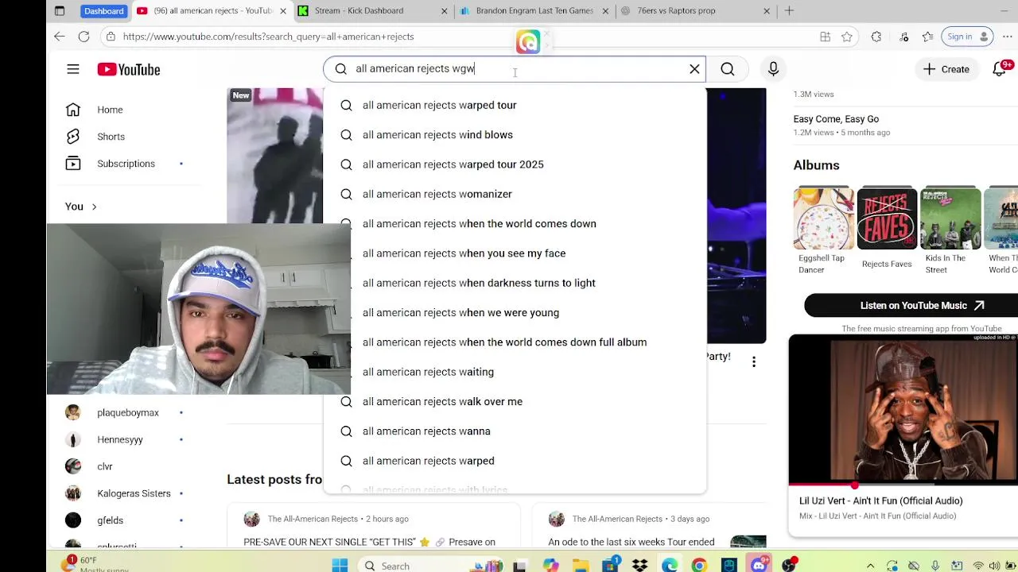Viewport: 1018px width, 572px height.
Task: Go back in the browser
Action: (x=60, y=37)
